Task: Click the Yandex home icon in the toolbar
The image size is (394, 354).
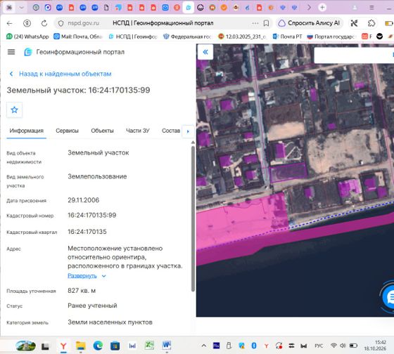Action: click(27, 23)
